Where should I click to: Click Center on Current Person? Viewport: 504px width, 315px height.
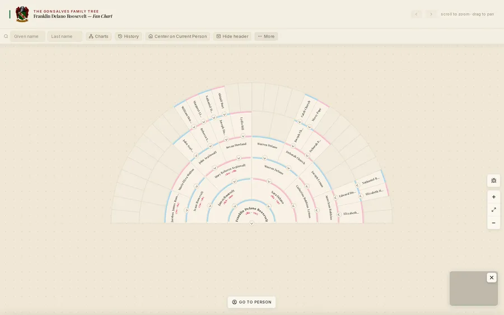(x=178, y=36)
